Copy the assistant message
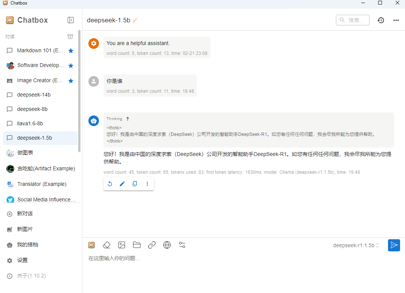The image size is (405, 293). (134, 184)
